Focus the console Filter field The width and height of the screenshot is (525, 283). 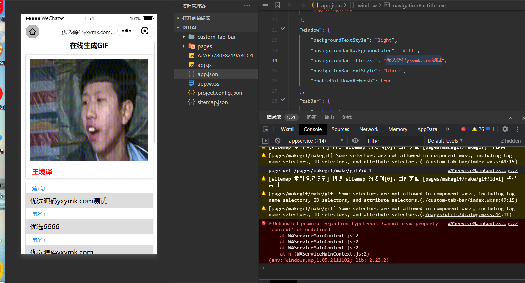[x=395, y=140]
